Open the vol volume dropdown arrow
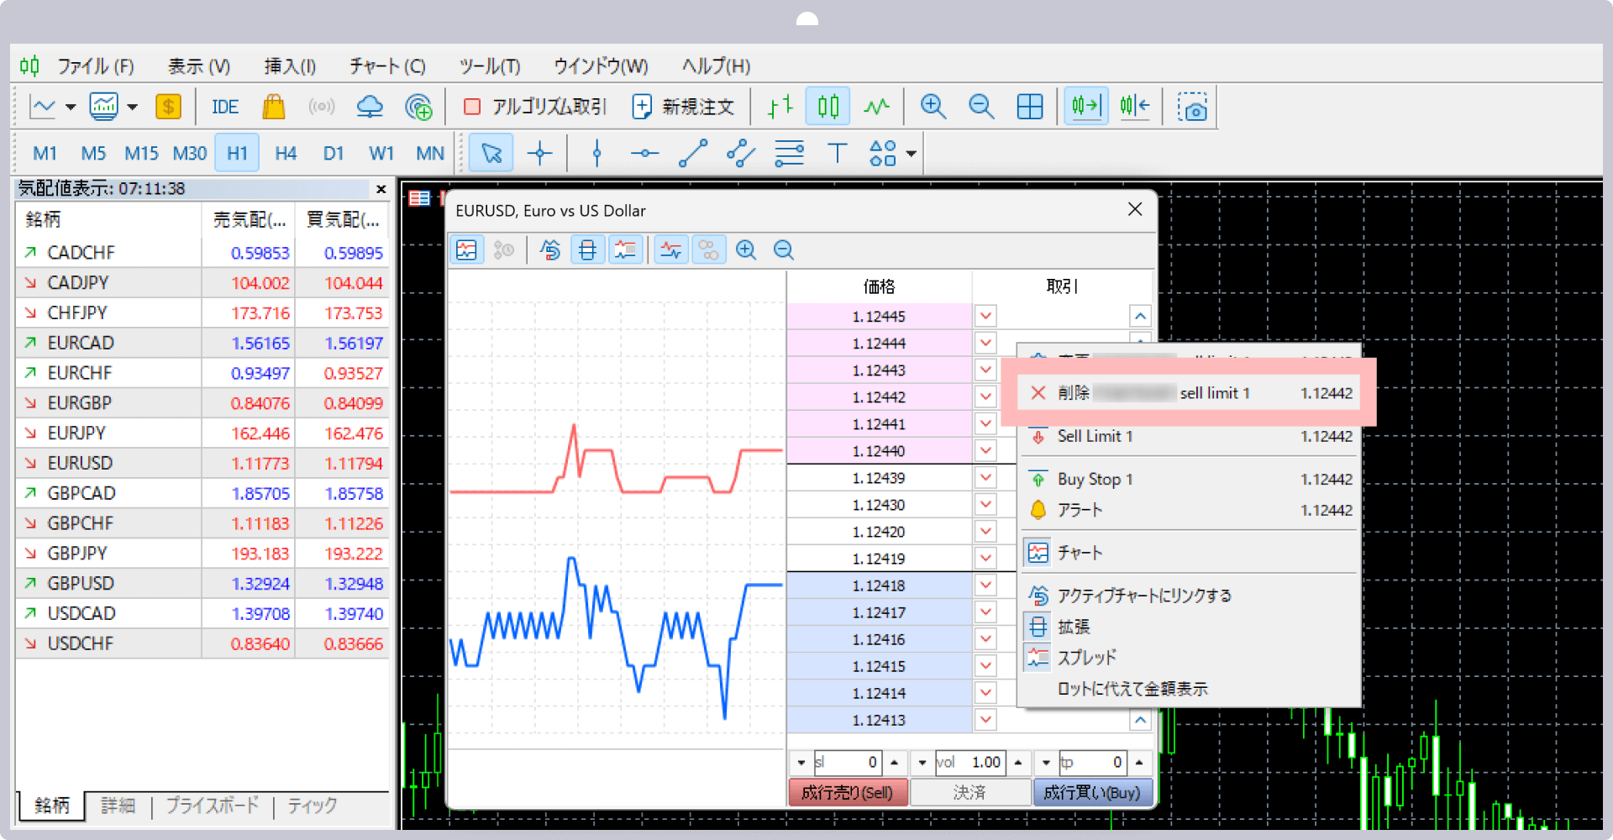1613x840 pixels. [922, 763]
